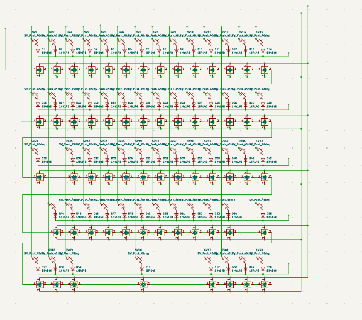
Task: Select the LED symbol below diode D56
Action: (264, 233)
